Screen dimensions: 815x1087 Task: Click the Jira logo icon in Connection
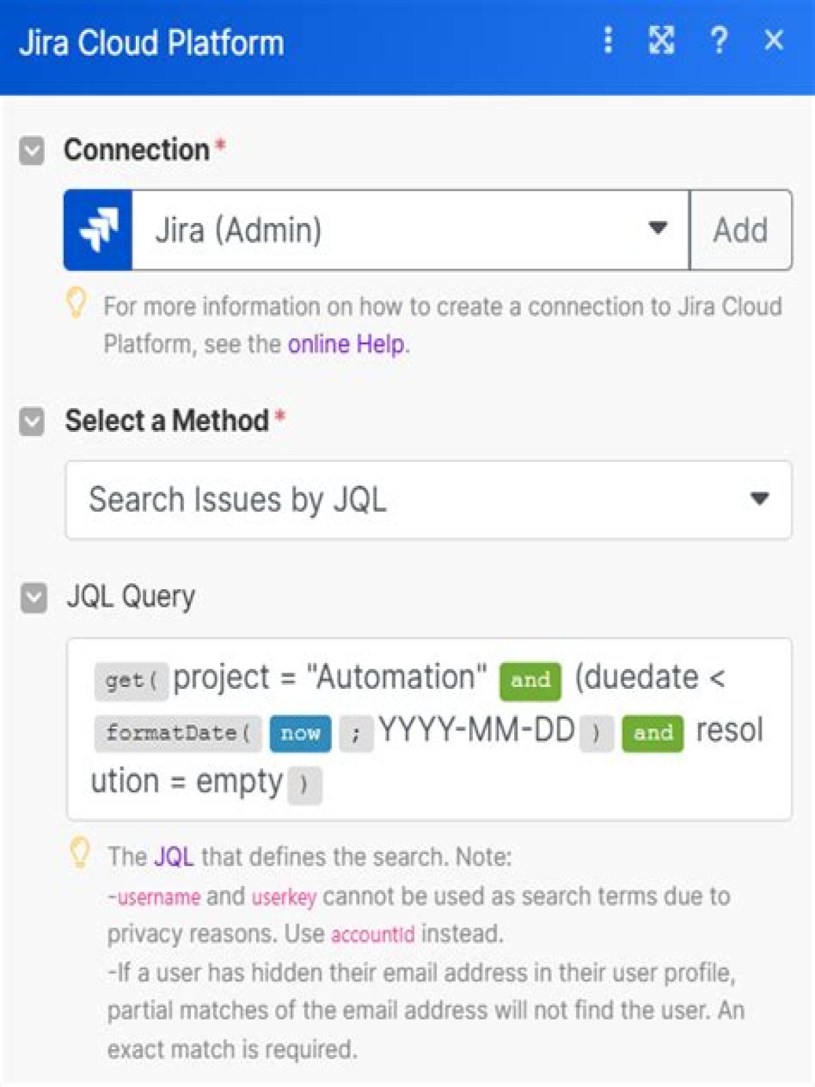coord(98,230)
